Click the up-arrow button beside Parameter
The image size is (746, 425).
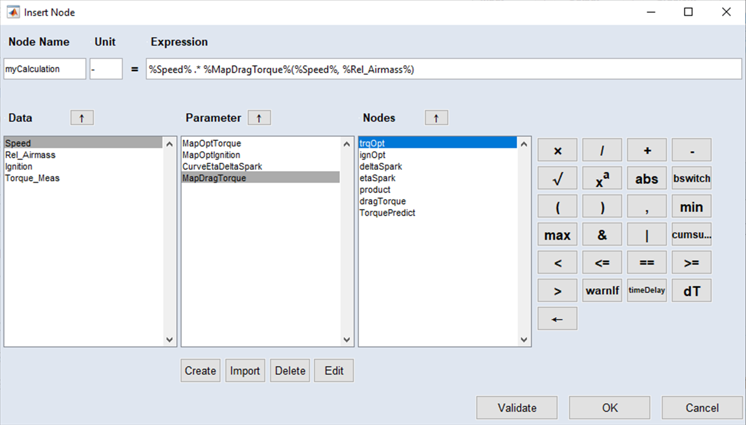pos(259,118)
